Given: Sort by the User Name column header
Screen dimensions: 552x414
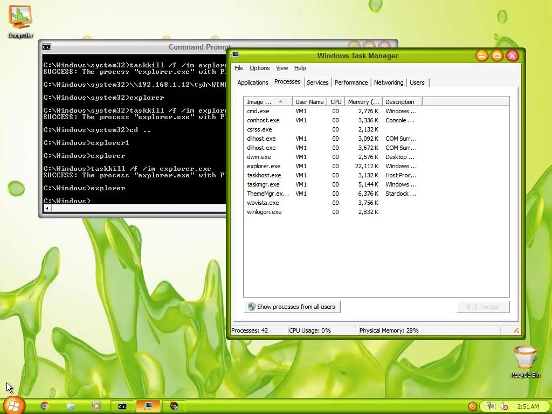Looking at the screenshot, I should pos(309,102).
